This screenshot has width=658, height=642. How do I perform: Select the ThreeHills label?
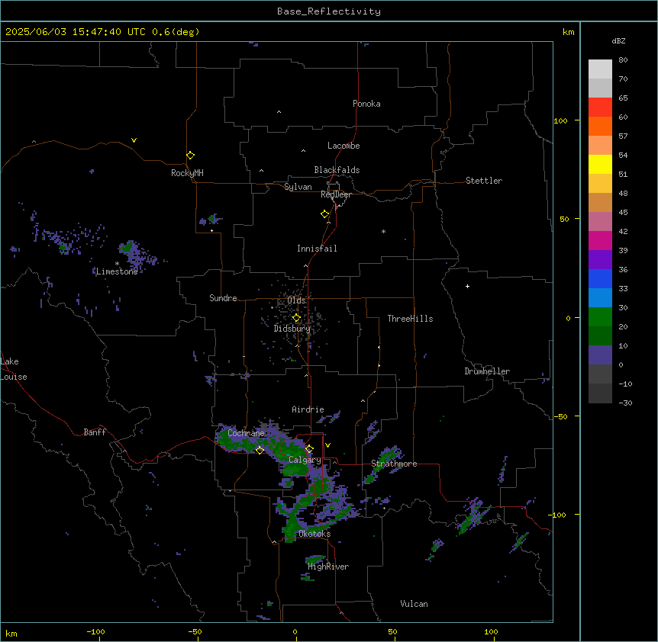coord(410,319)
